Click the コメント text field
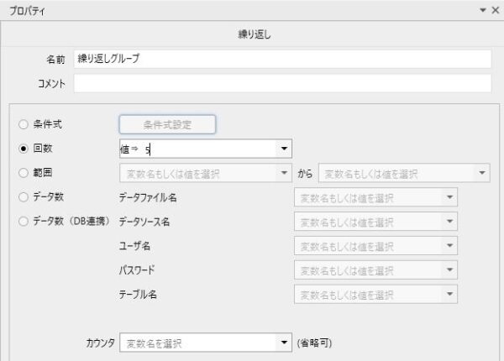The height and width of the screenshot is (361, 504). coord(281,84)
